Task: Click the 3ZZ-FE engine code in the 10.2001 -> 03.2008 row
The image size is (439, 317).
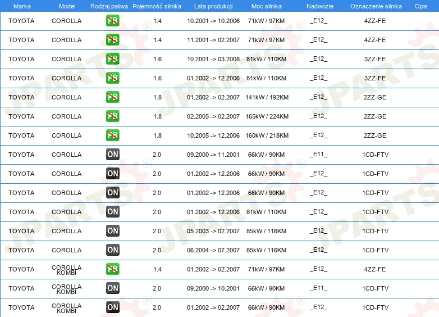Action: click(375, 59)
